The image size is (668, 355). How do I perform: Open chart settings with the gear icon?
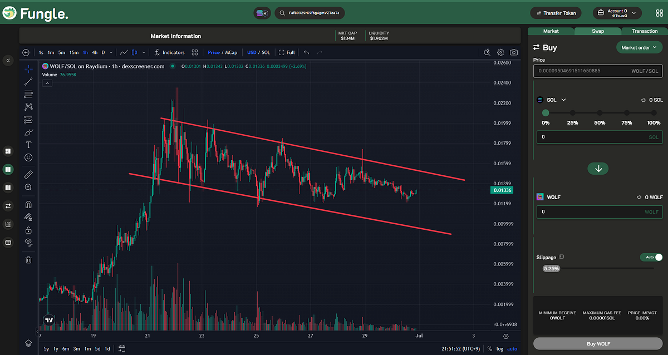pos(500,52)
